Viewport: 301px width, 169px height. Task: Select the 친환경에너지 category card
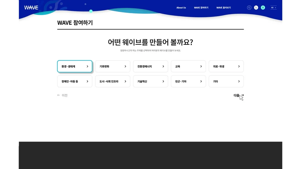(x=150, y=66)
